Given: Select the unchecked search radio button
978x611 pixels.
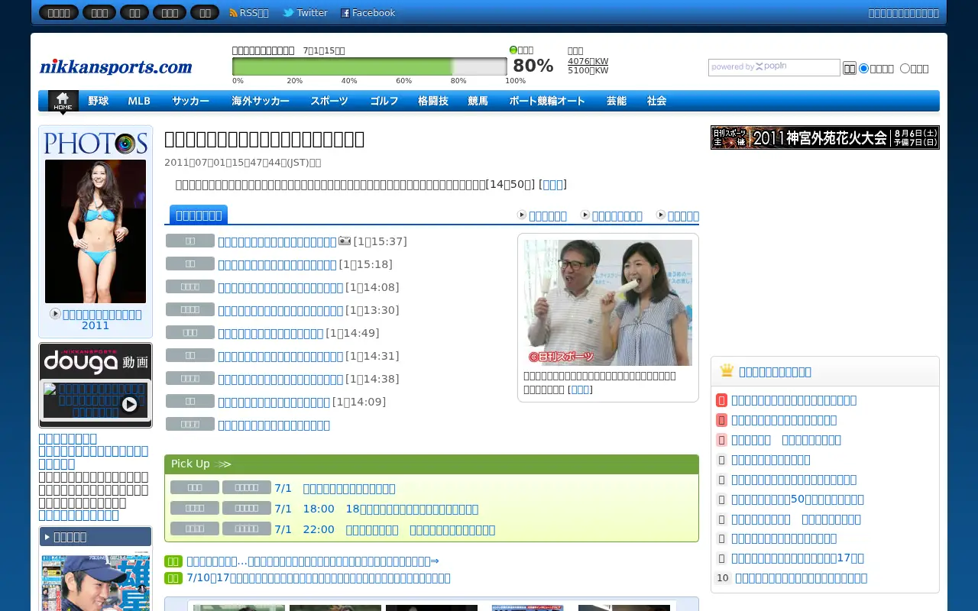Looking at the screenshot, I should pyautogui.click(x=905, y=68).
